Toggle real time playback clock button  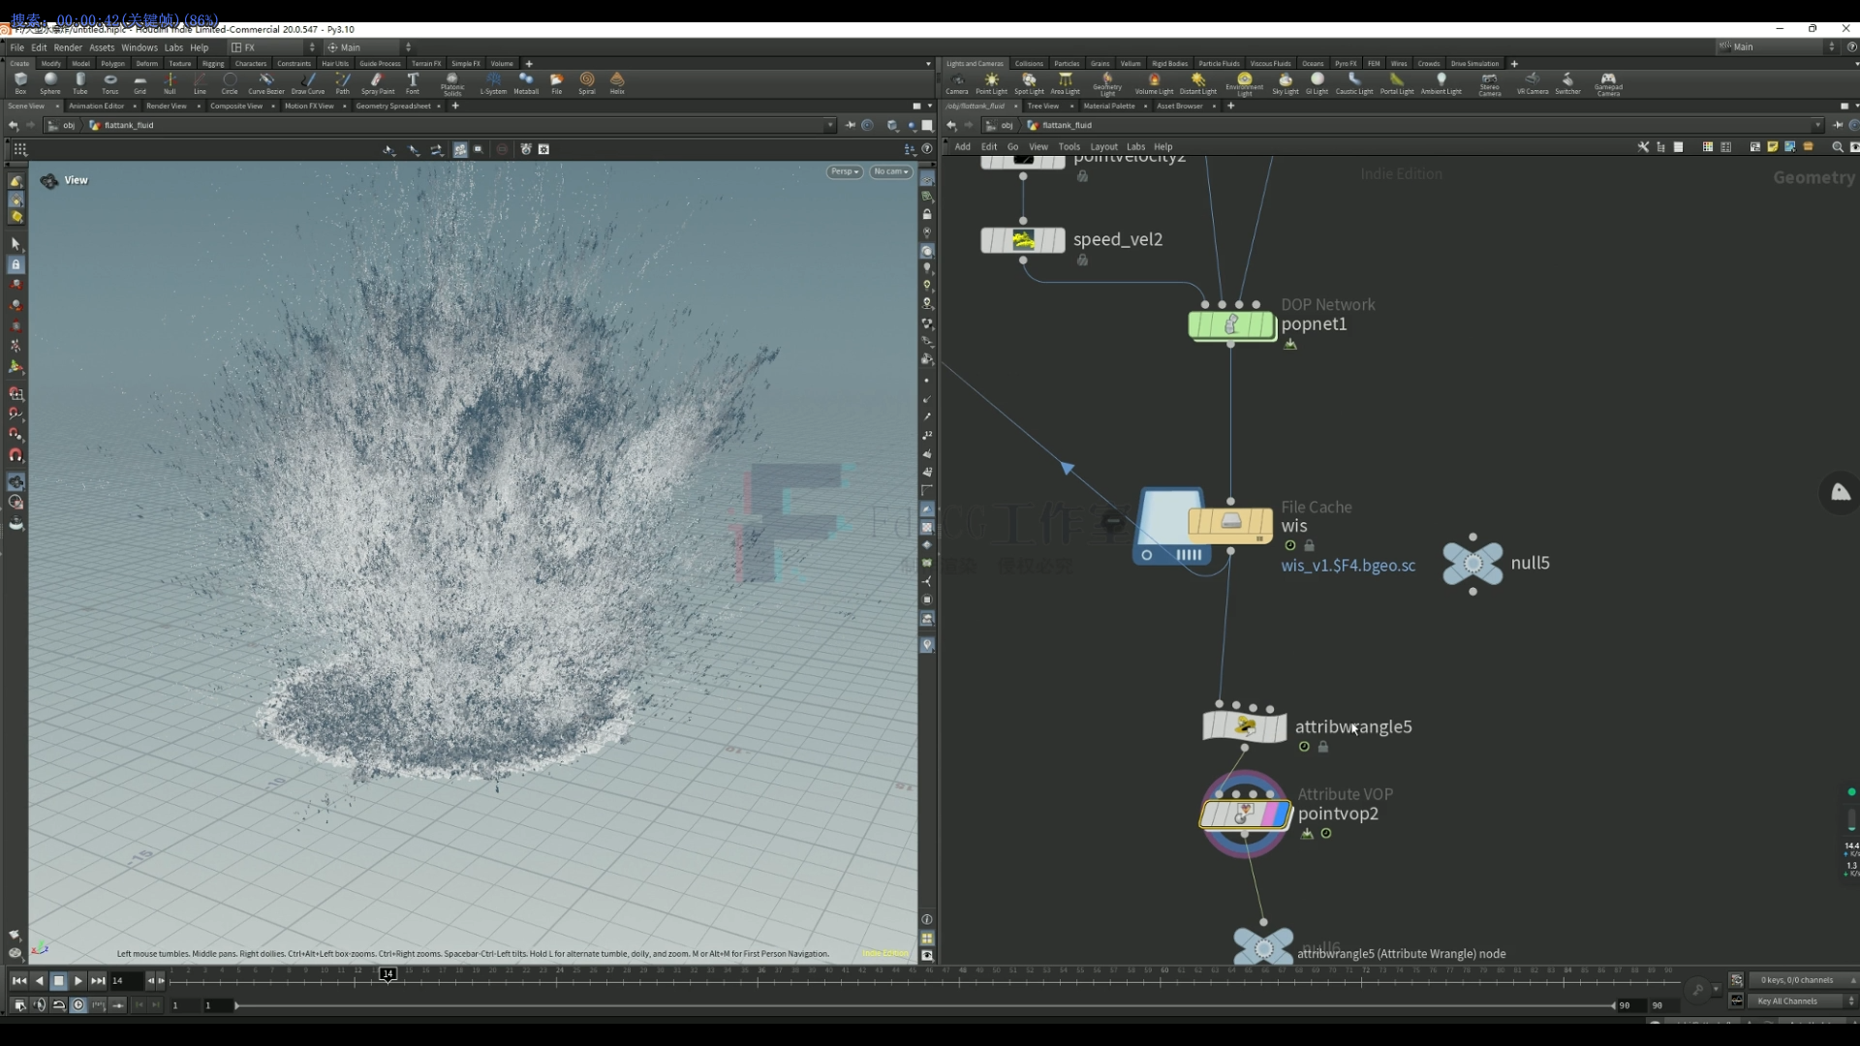click(x=78, y=1005)
